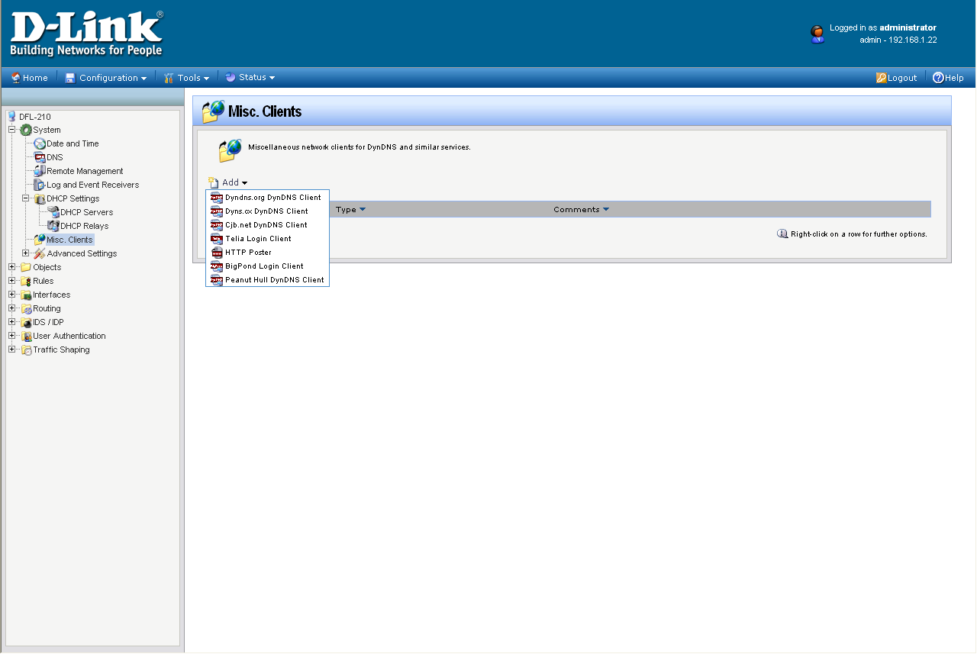Click the Traffic Shaping icon

pos(26,350)
